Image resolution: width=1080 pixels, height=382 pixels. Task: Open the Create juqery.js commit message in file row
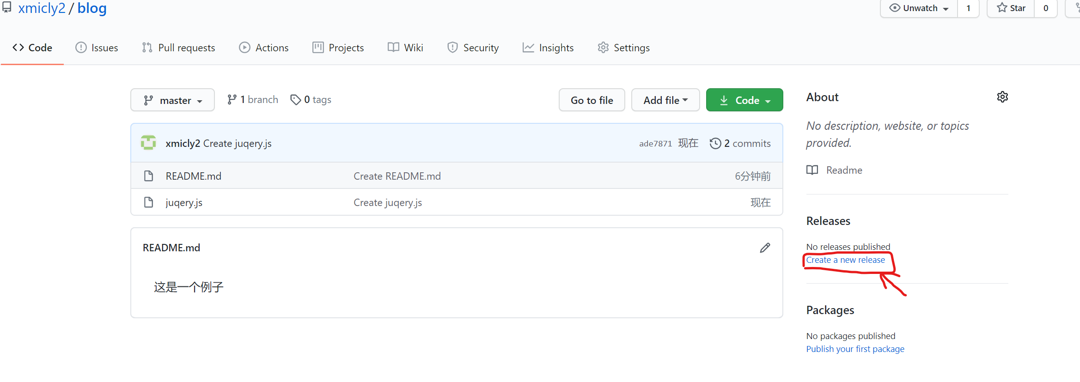[x=388, y=202]
